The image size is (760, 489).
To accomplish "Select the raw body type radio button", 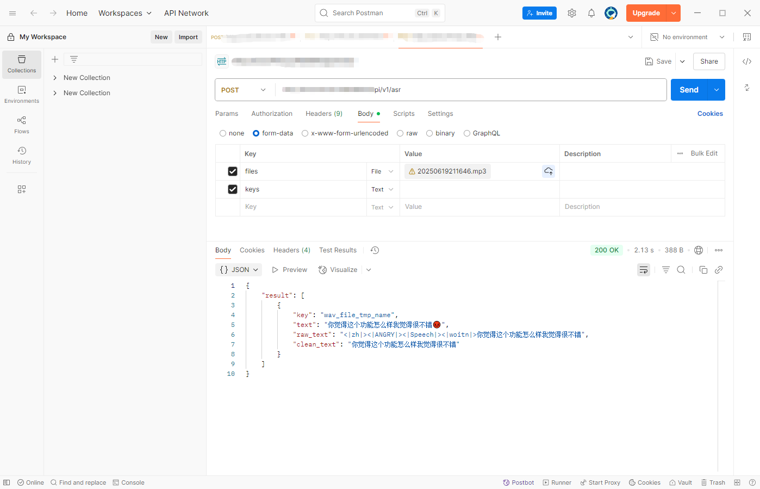I will pos(401,133).
